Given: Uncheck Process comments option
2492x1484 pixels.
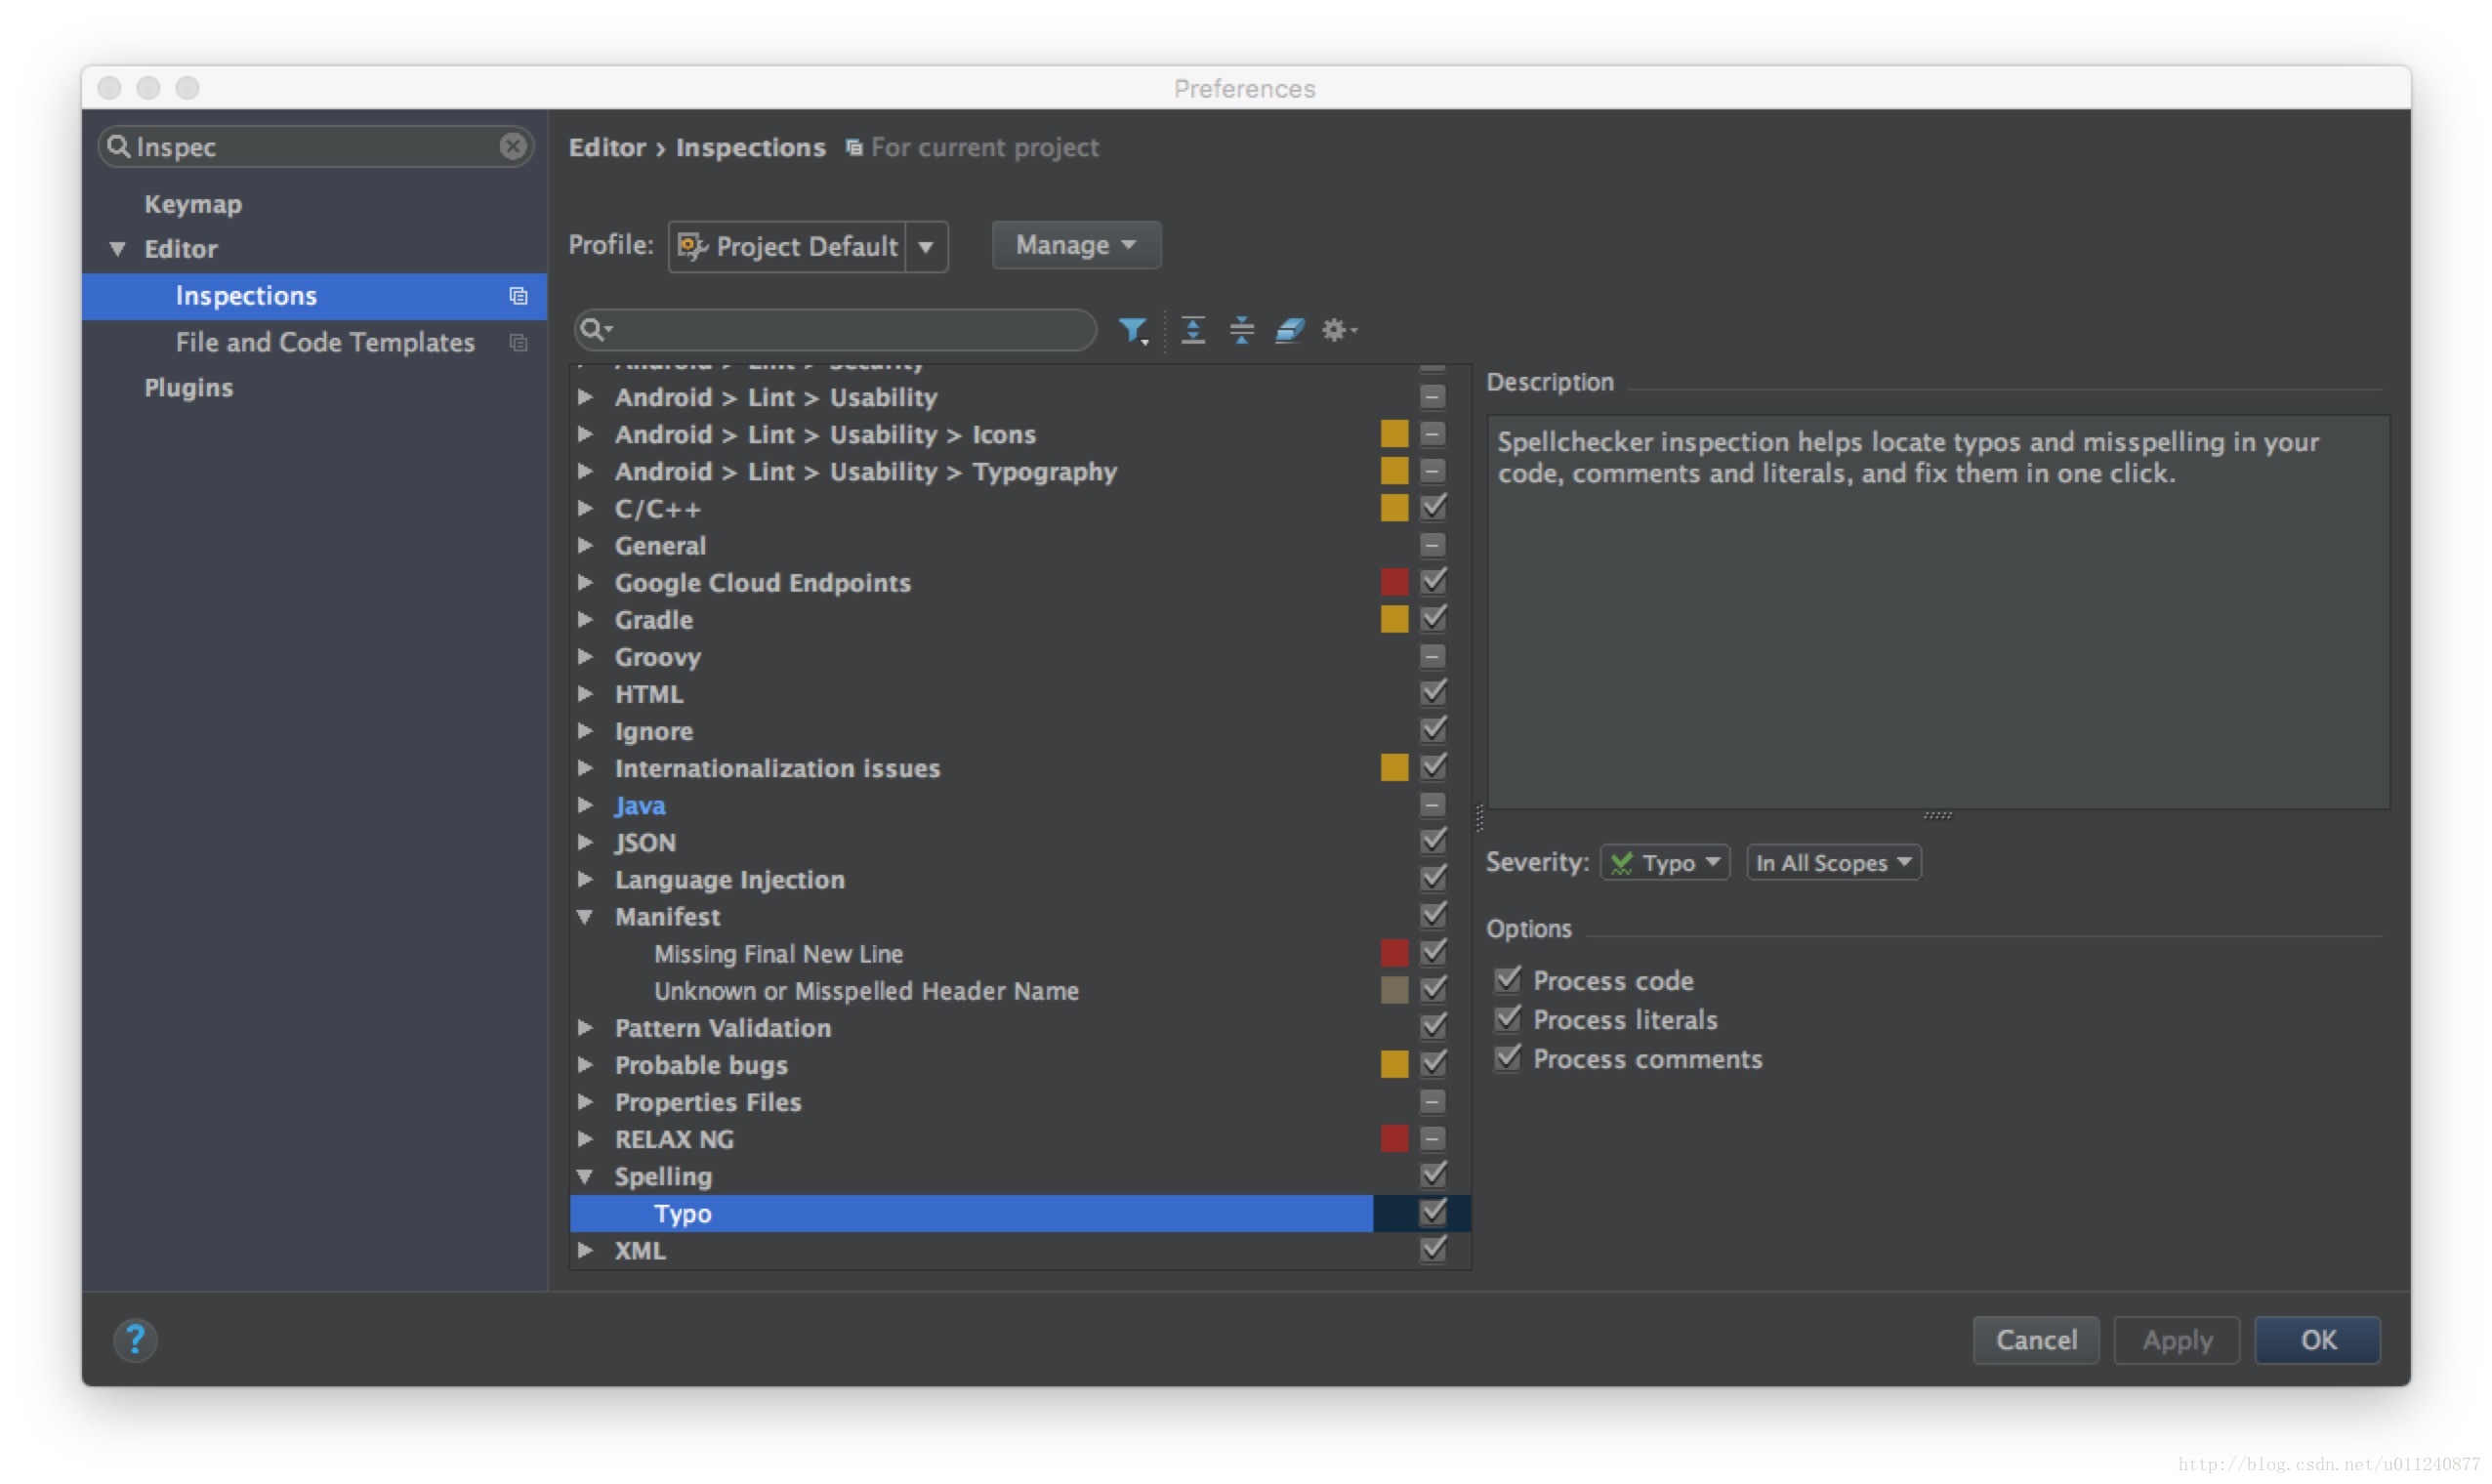Looking at the screenshot, I should click(x=1509, y=1056).
